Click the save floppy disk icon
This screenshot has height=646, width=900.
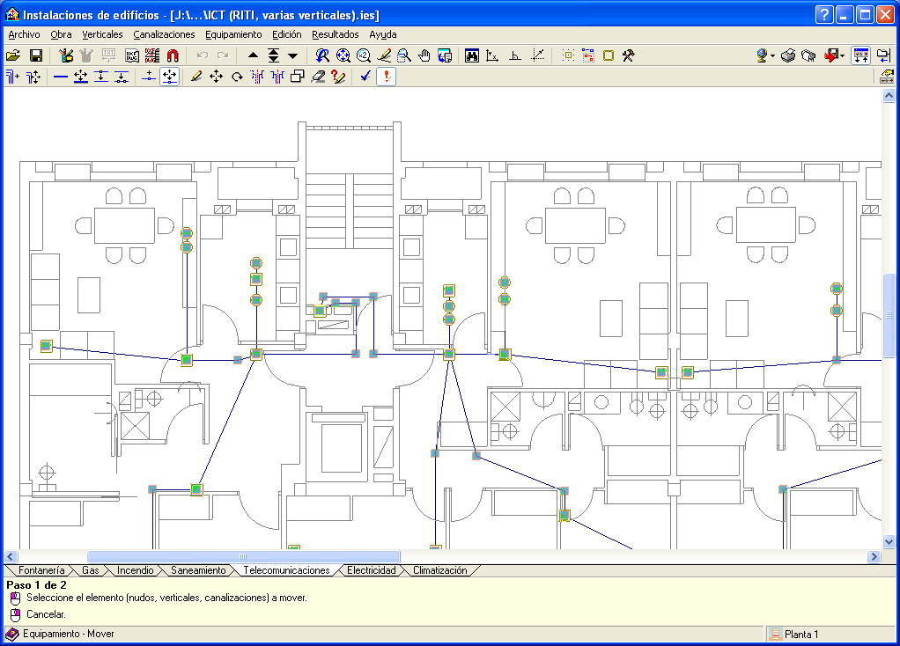click(36, 55)
